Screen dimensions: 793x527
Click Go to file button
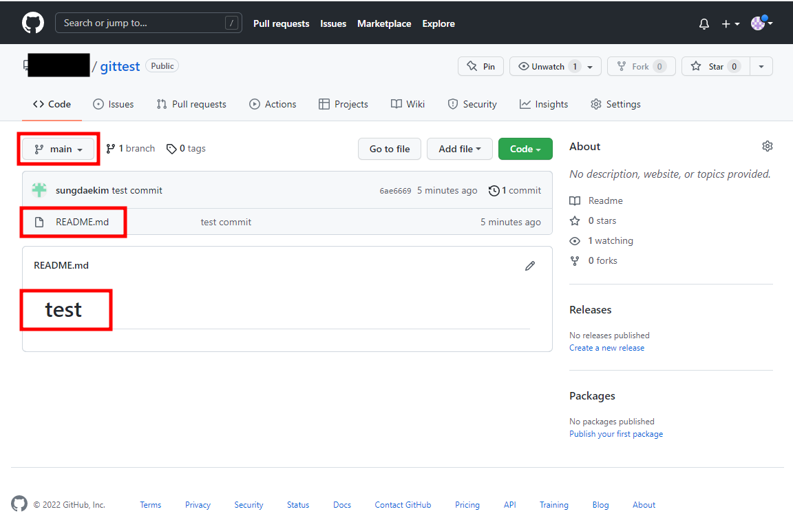[390, 149]
